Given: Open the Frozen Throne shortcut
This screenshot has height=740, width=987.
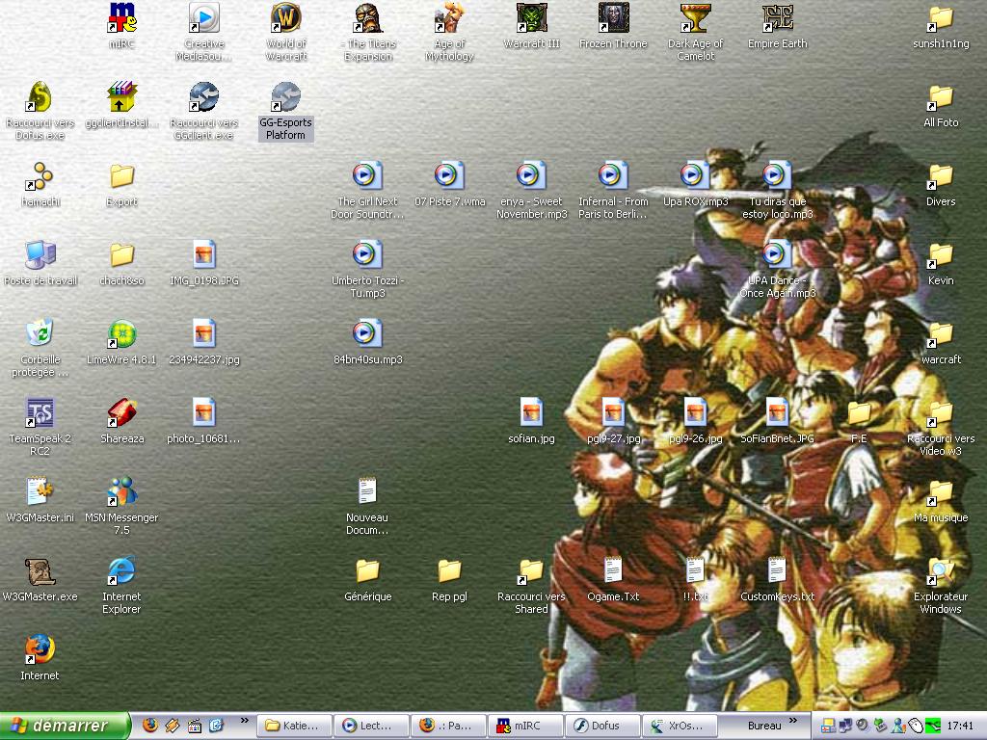Looking at the screenshot, I should point(613,19).
